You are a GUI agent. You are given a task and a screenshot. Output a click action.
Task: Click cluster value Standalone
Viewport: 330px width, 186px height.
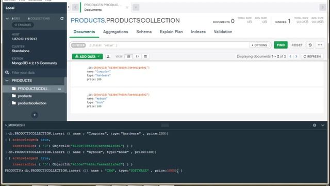(x=21, y=51)
